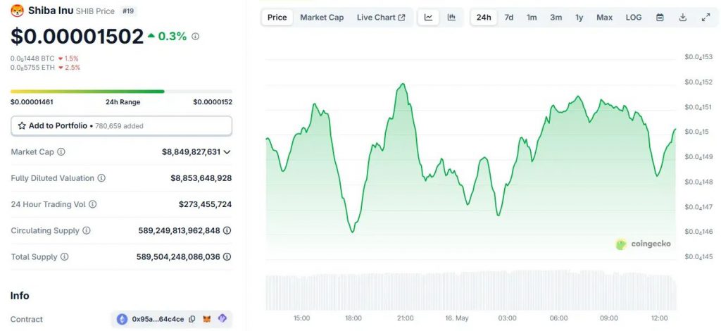This screenshot has height=331, width=721.
Task: Open the Live Chart tab
Action: tap(381, 18)
